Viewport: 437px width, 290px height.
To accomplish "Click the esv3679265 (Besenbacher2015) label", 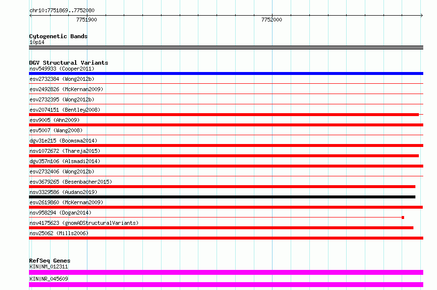I will pos(71,182).
